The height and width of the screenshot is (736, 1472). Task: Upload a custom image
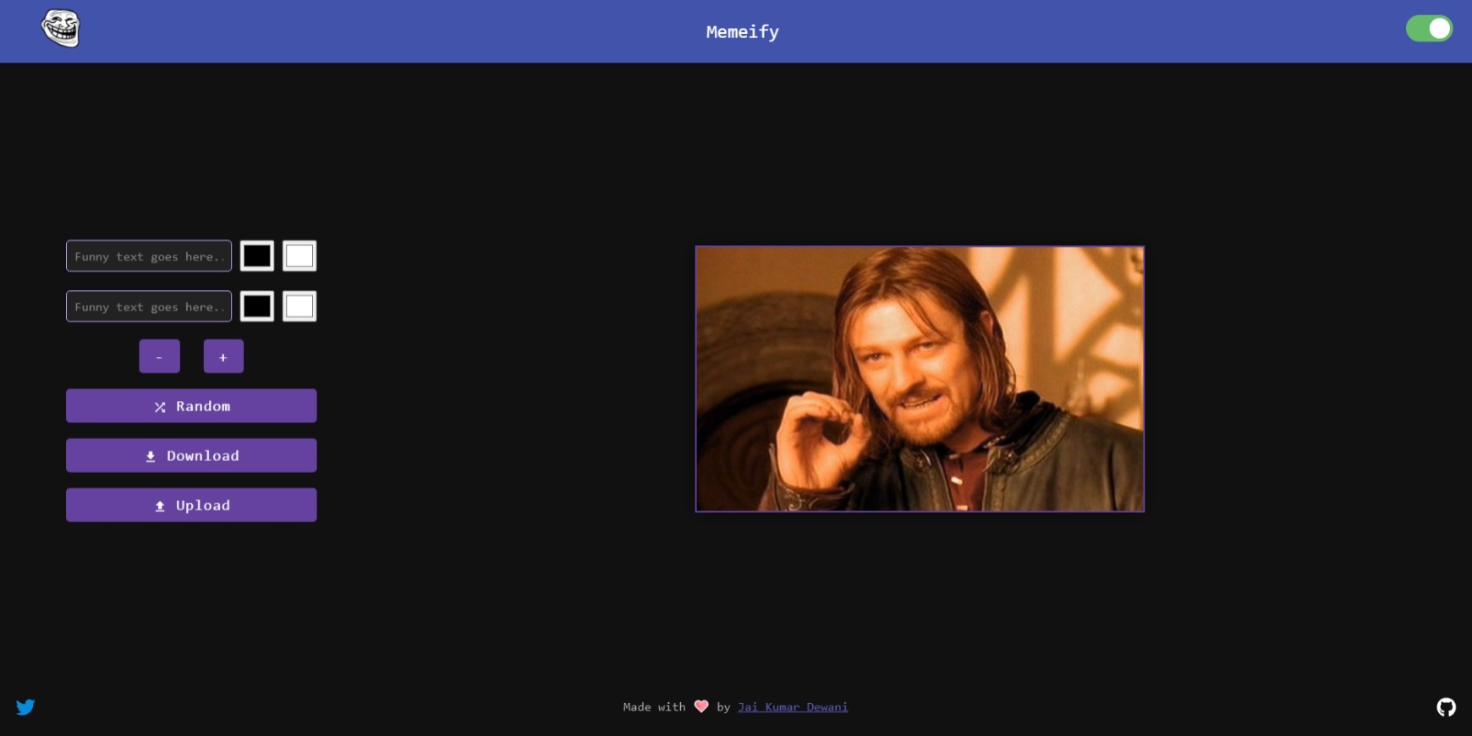point(191,505)
